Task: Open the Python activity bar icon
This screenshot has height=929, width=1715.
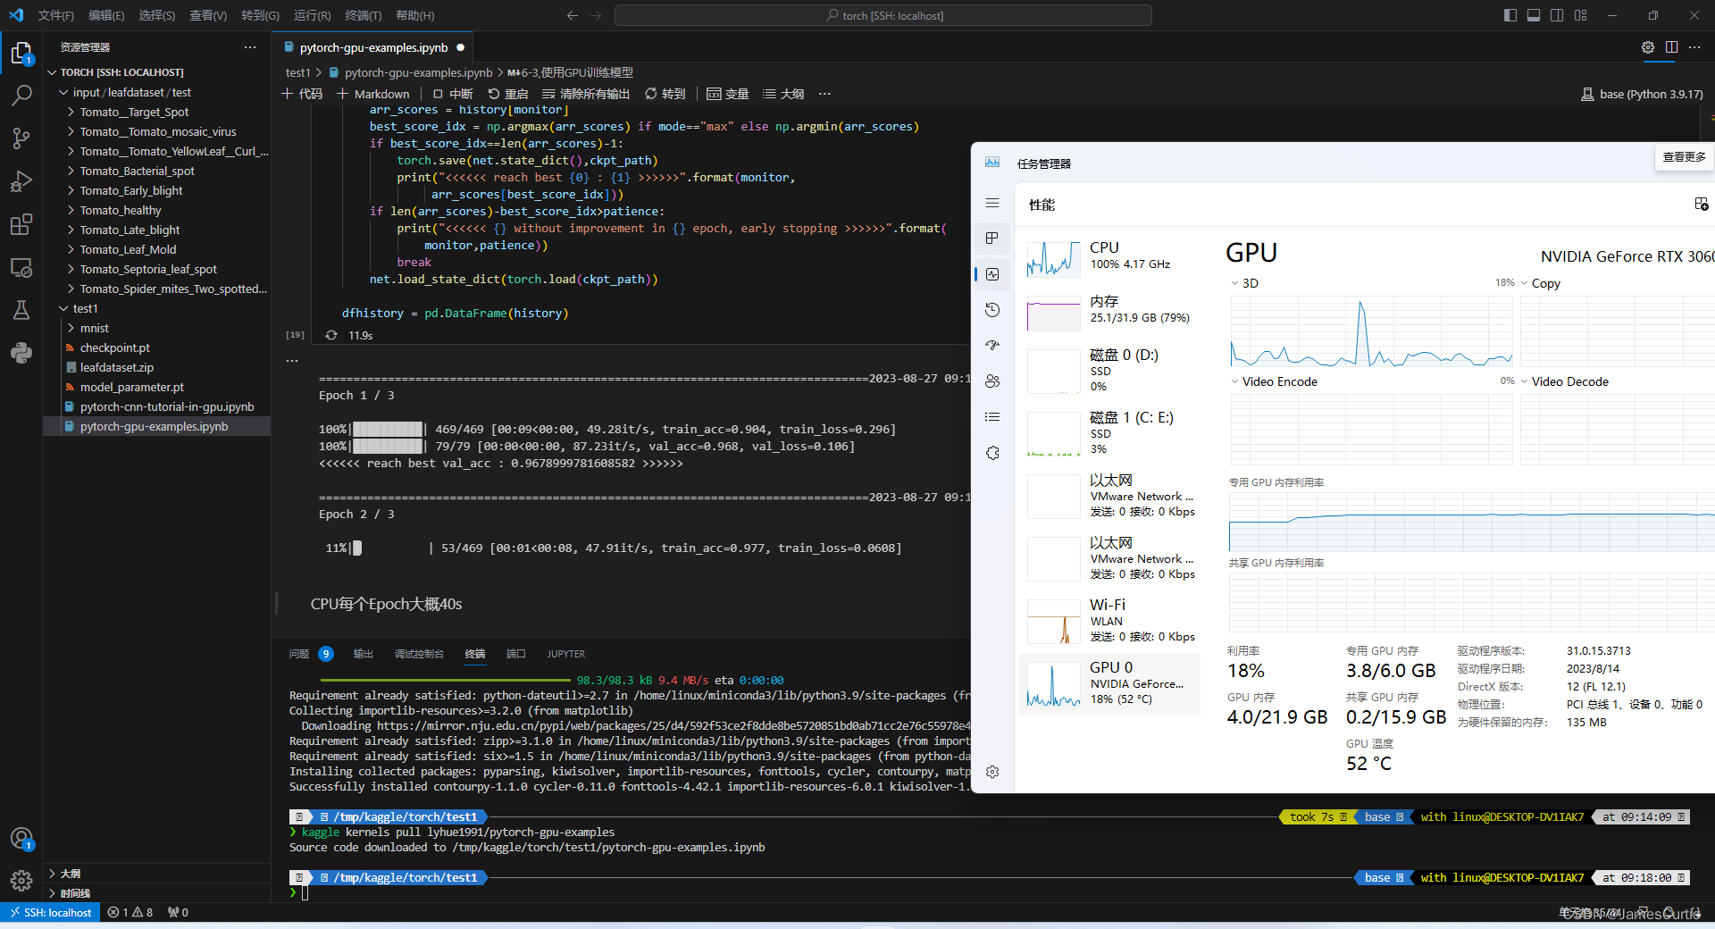Action: [21, 353]
